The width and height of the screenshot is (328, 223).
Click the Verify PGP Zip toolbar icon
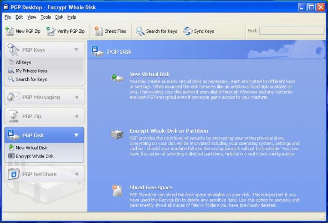click(51, 31)
